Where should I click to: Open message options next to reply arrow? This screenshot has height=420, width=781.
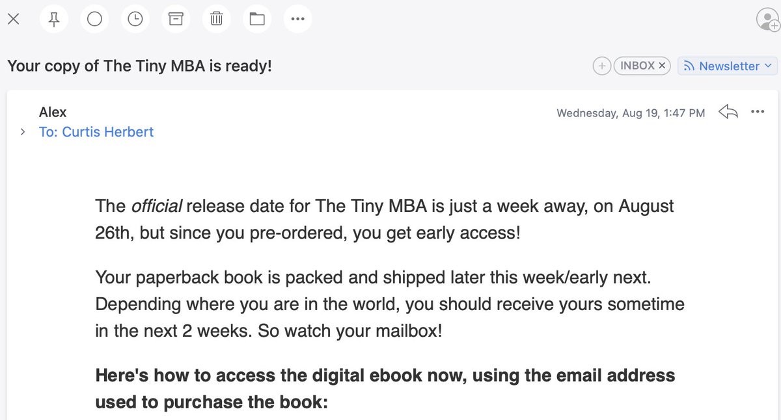coord(758,112)
